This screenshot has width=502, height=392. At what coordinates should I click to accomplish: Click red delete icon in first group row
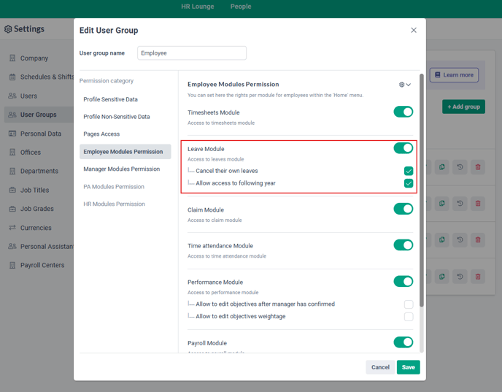tap(478, 167)
